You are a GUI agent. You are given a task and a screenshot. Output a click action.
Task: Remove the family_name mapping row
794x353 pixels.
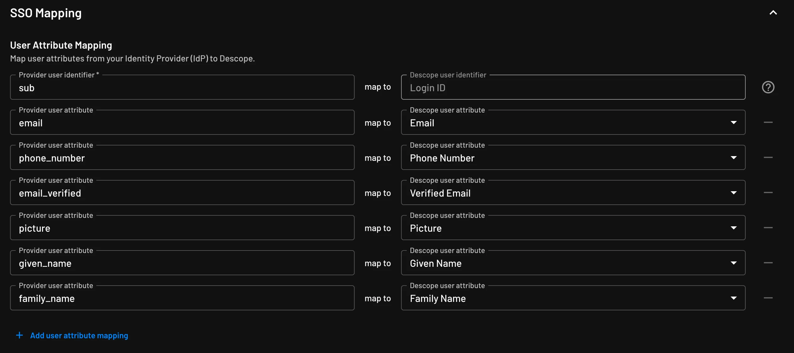(768, 298)
